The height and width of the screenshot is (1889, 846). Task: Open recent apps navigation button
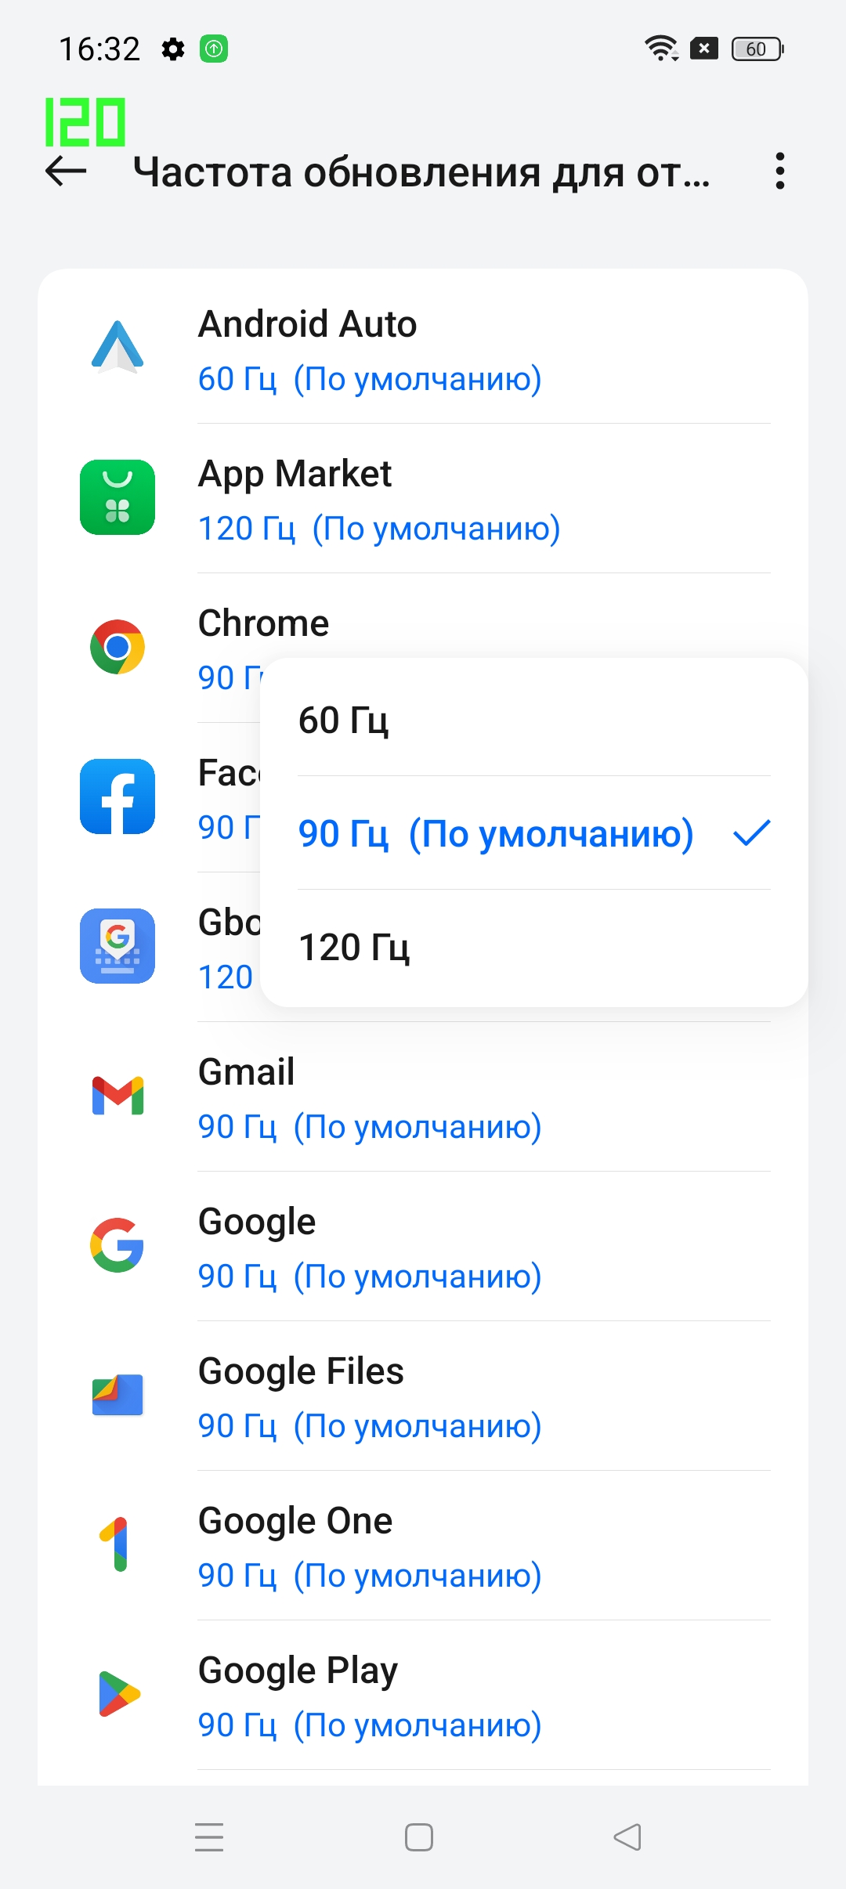pyautogui.click(x=209, y=1837)
